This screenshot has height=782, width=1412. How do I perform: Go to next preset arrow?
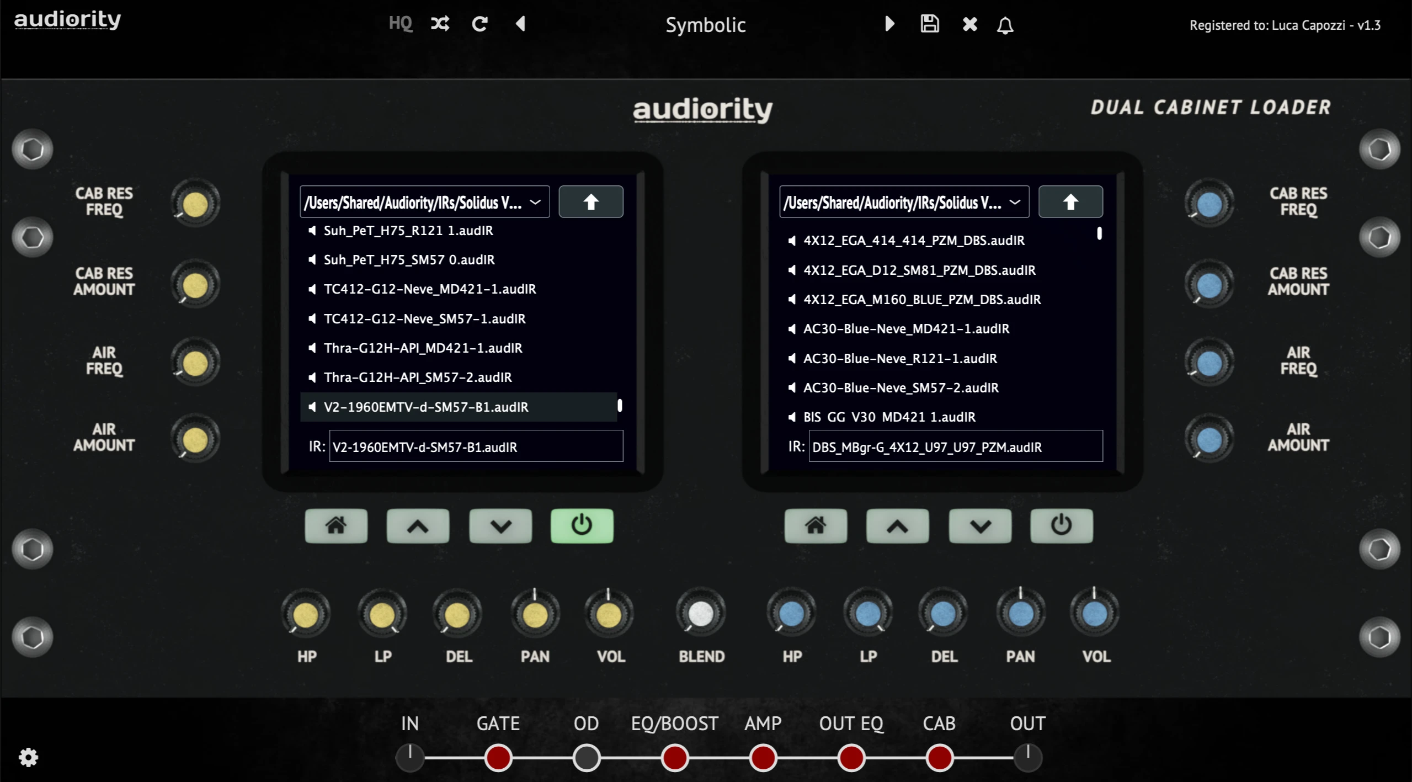click(889, 24)
